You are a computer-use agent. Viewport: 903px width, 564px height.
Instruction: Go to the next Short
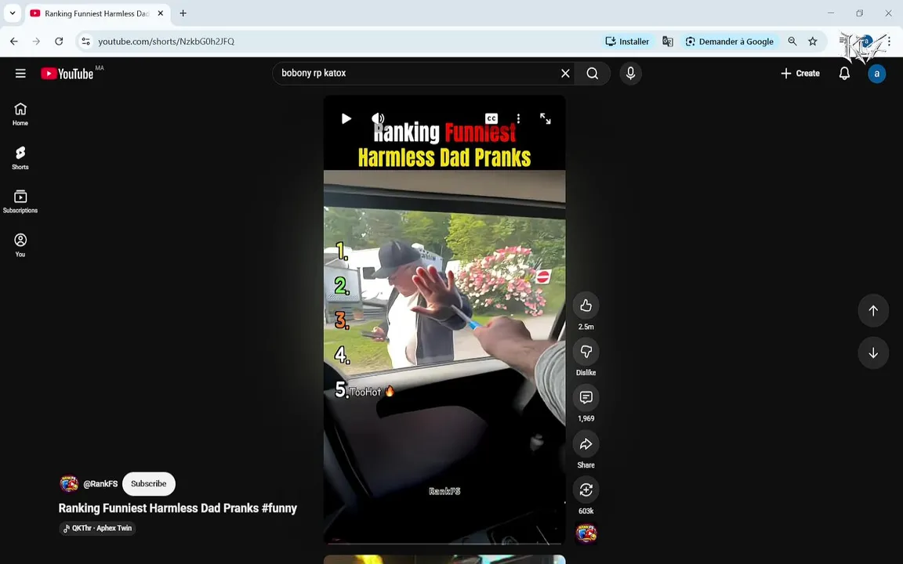tap(873, 352)
